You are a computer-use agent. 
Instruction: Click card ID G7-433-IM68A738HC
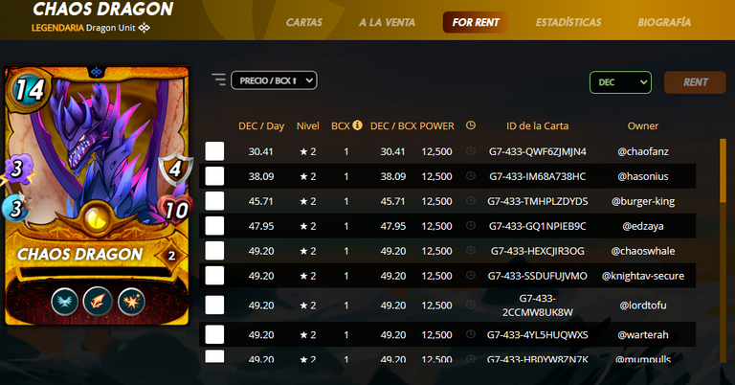coord(538,176)
